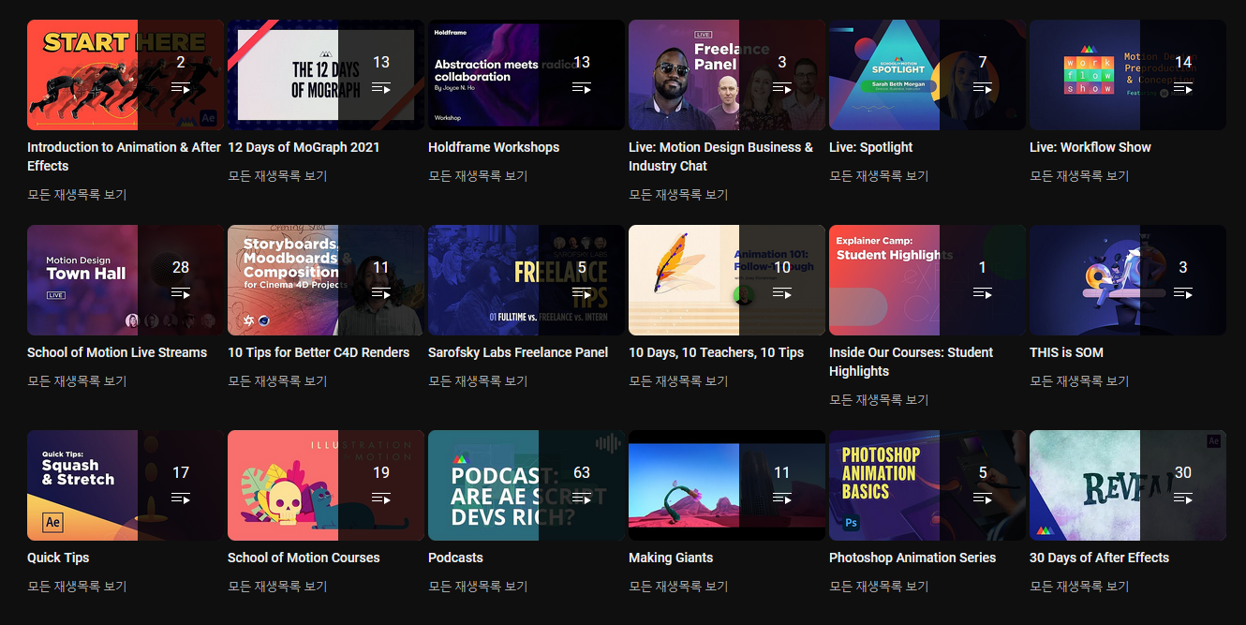The height and width of the screenshot is (625, 1246).
Task: View full playlist under Introduction to Animation
Action: [77, 195]
